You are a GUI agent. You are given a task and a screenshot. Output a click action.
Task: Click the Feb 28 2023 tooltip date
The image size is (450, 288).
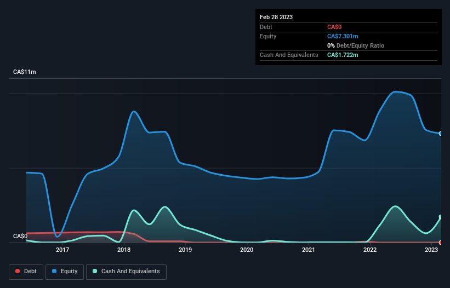[x=276, y=17]
